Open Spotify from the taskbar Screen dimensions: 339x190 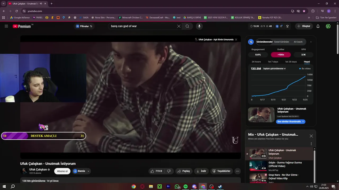coord(185,187)
